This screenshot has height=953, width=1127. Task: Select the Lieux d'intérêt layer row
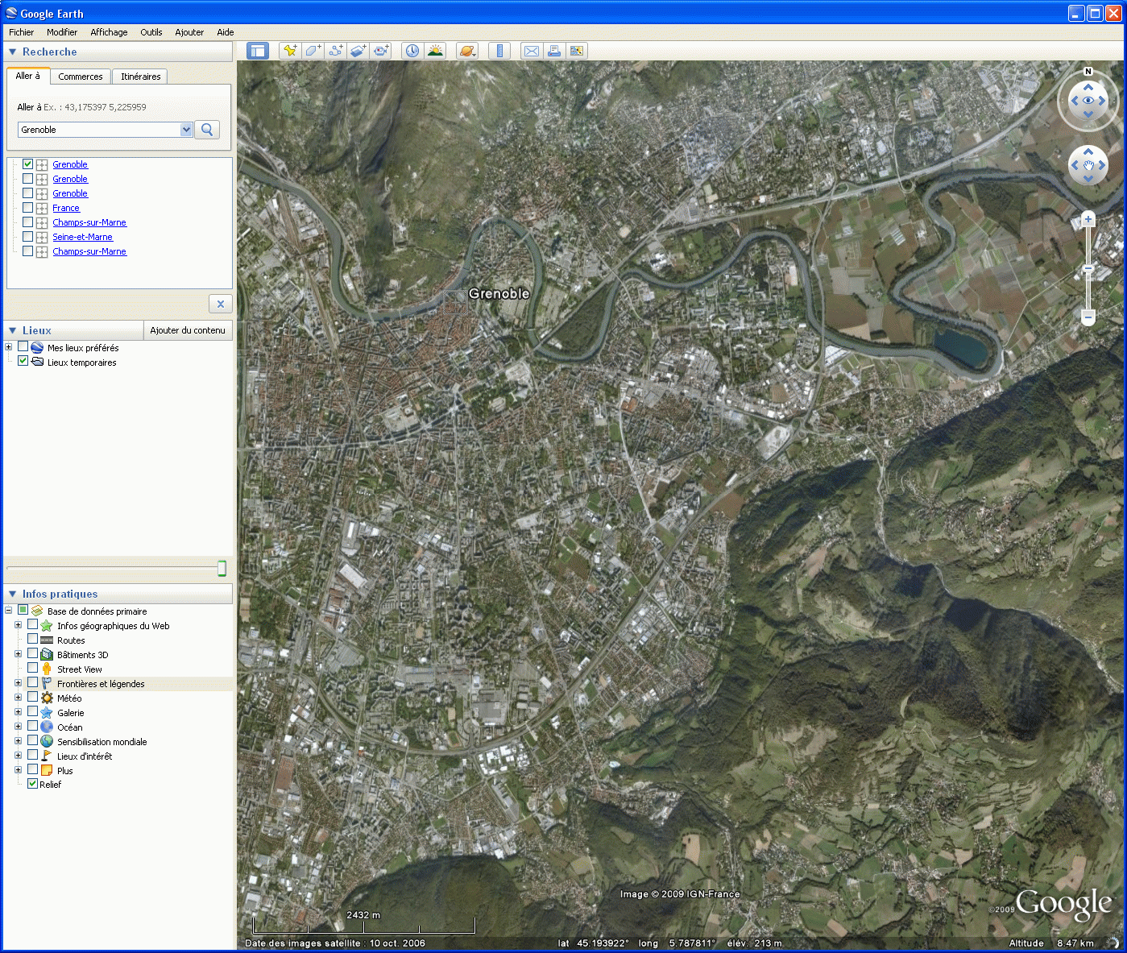pos(85,756)
